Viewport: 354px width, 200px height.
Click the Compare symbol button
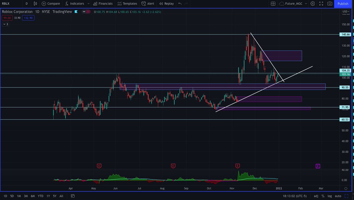click(x=51, y=4)
